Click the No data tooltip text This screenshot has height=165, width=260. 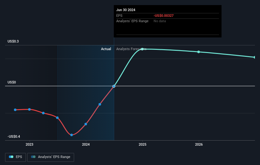point(160,21)
